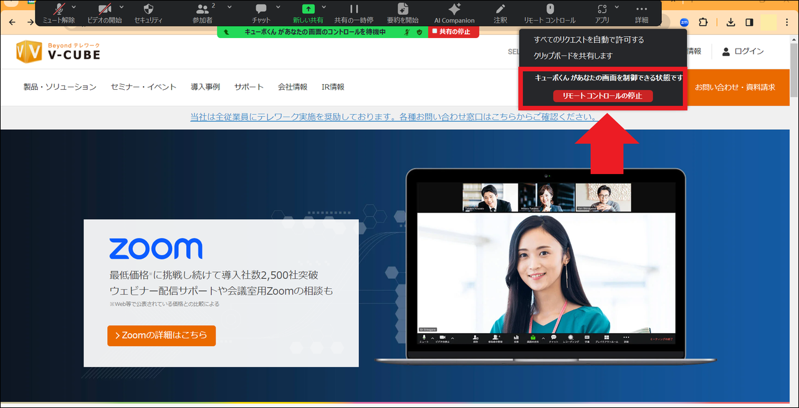Viewport: 799px width, 408px height.
Task: Click the 最低価格に挑戦し続けて導入社数2,500社突破 text
Action: pyautogui.click(x=214, y=275)
